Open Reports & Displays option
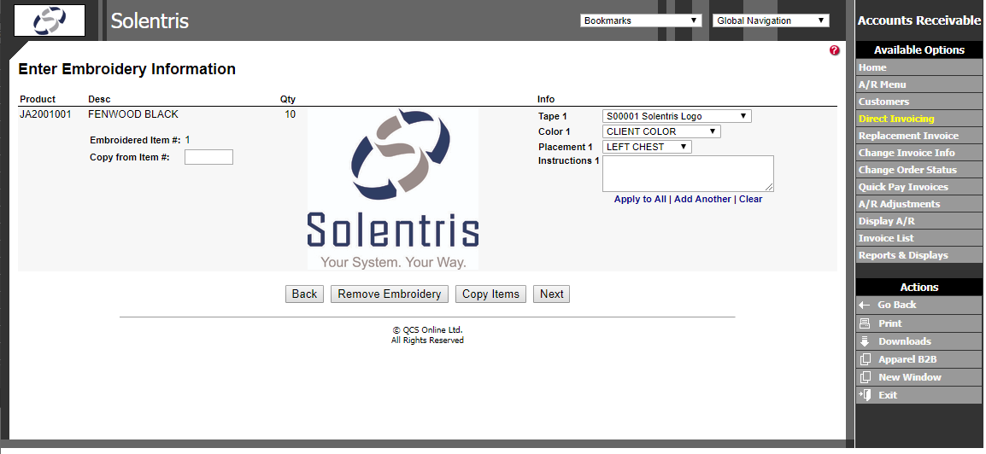Screen dimensions: 986x454 pos(919,255)
